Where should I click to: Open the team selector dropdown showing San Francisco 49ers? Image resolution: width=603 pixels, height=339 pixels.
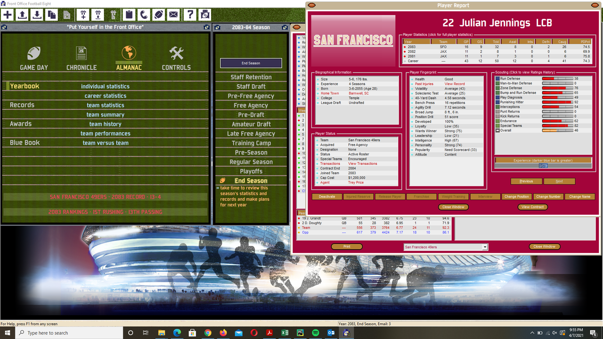[x=446, y=247]
